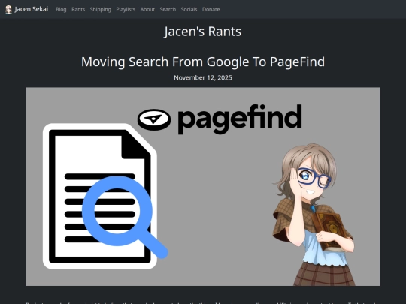
Task: Open the Search nav link
Action: tap(168, 9)
